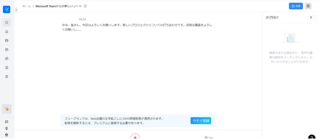This screenshot has height=139, width=319.
Task: Open the help question mark bubble
Action: [x=312, y=137]
